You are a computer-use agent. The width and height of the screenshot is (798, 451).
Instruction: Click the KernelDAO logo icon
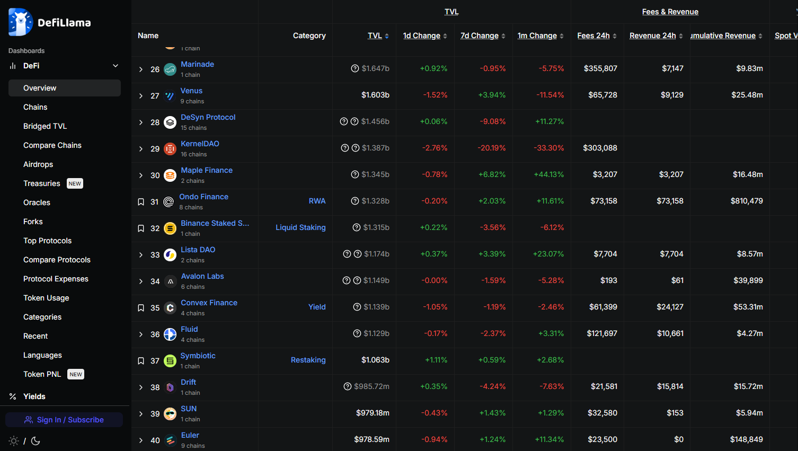pos(170,149)
